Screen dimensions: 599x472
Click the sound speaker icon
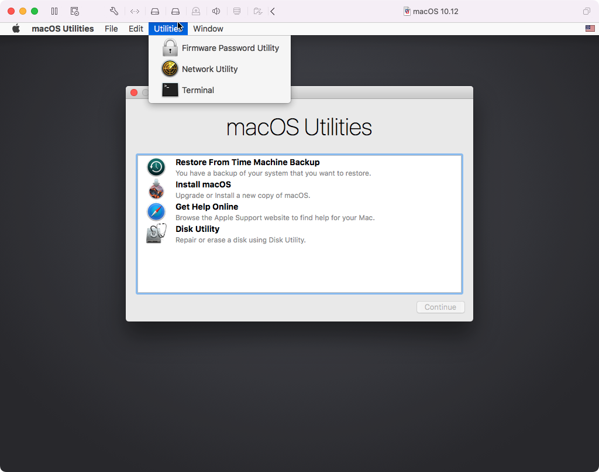coord(216,12)
